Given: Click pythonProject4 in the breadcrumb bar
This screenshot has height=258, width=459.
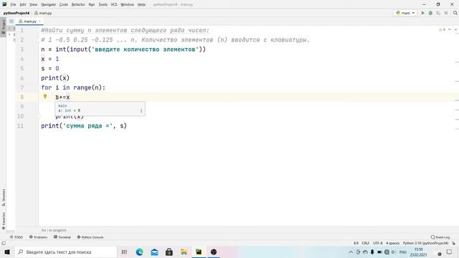Looking at the screenshot, I should tap(16, 13).
